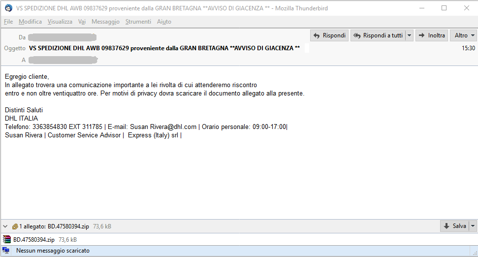478x257 pixels.
Task: Click the zip archive icon for BD.47580394.zip
Action: tap(7, 240)
